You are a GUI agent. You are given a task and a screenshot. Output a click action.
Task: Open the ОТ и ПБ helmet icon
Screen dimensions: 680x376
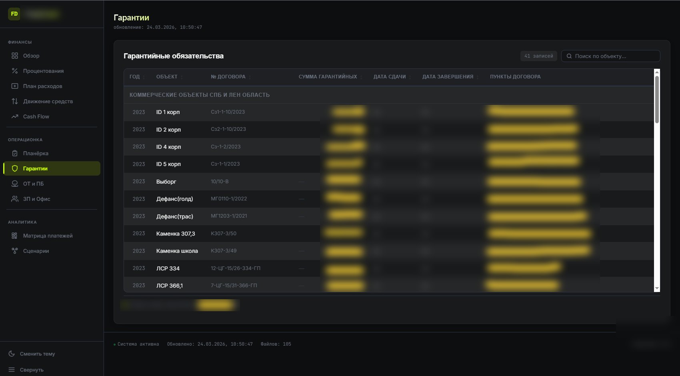[x=15, y=184]
